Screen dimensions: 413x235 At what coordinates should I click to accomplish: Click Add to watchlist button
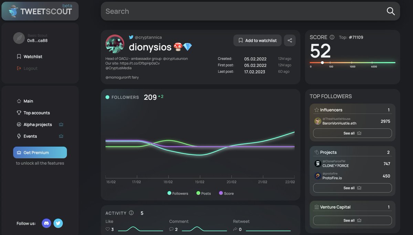tap(257, 40)
